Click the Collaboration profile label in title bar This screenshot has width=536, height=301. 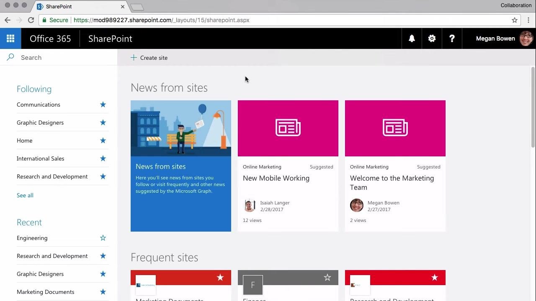click(516, 5)
